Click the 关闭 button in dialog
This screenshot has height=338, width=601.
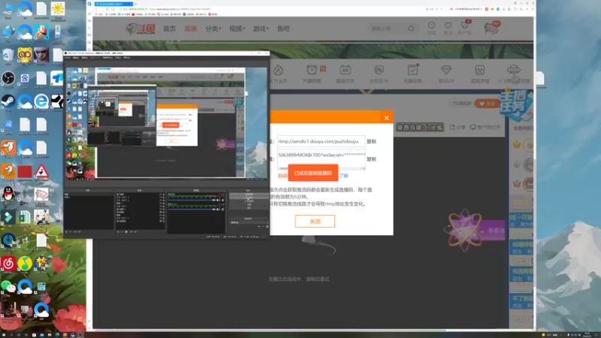pos(315,221)
